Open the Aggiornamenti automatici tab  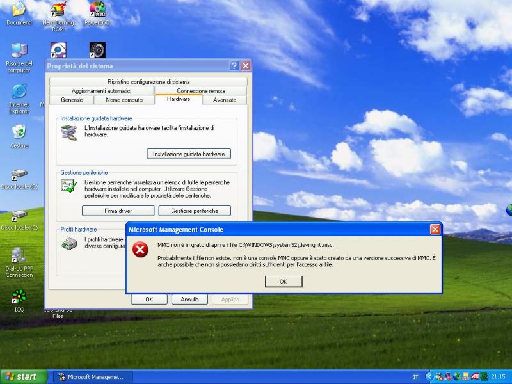[x=102, y=91]
